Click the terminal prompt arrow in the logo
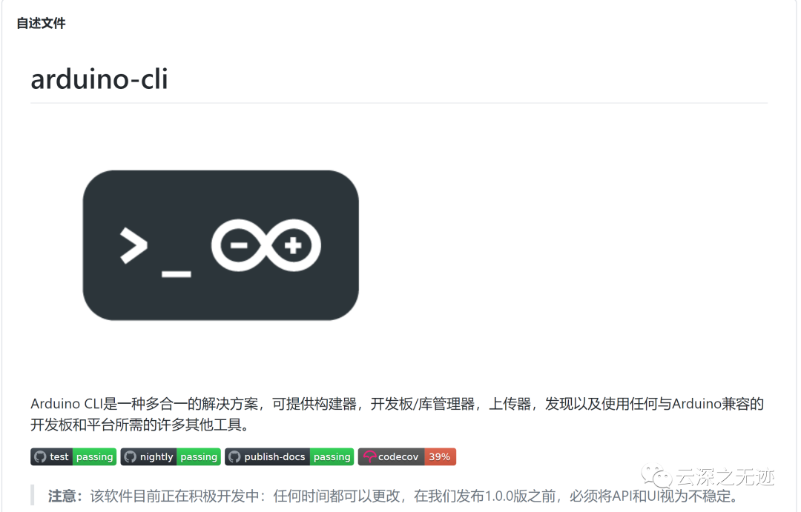Screen dimensions: 801x512 tap(133, 246)
